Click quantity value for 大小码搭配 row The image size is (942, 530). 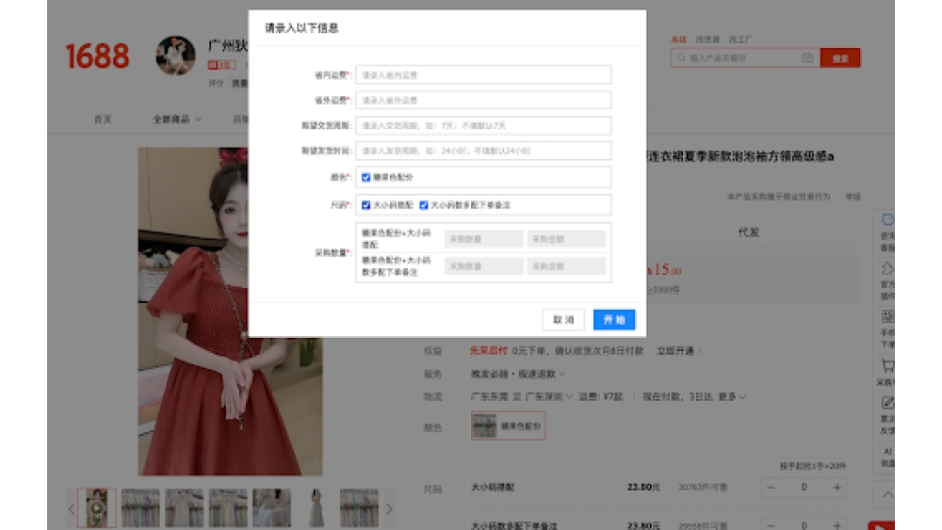(x=804, y=488)
